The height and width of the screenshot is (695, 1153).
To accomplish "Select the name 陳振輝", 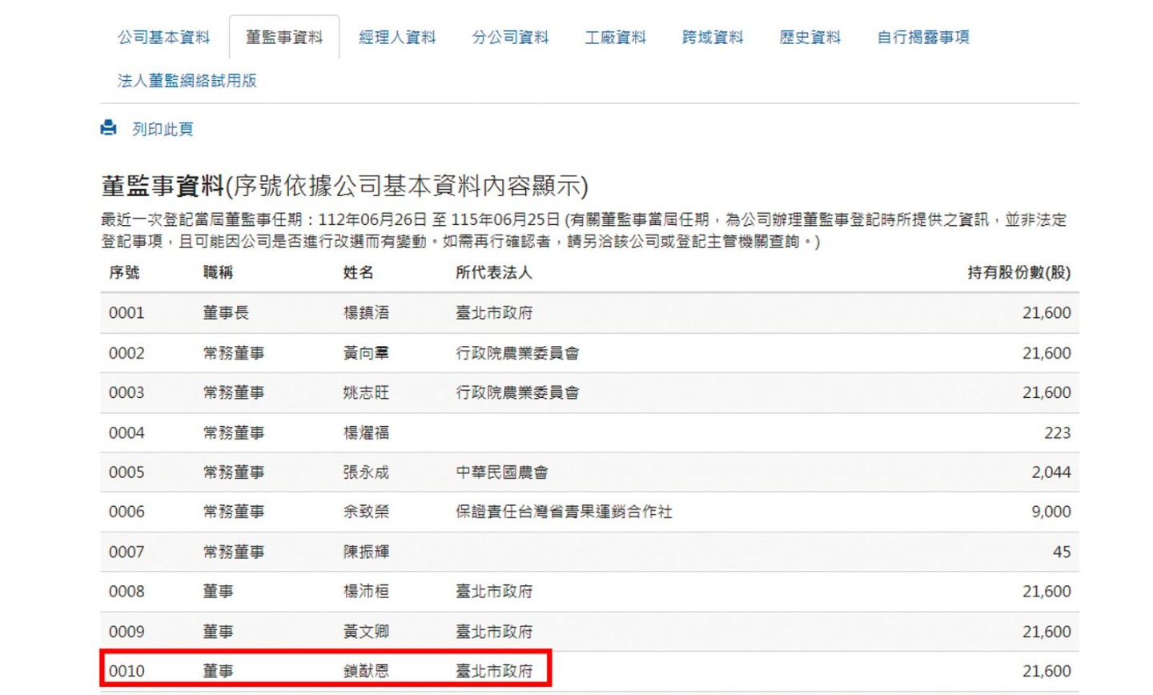I will pyautogui.click(x=367, y=551).
